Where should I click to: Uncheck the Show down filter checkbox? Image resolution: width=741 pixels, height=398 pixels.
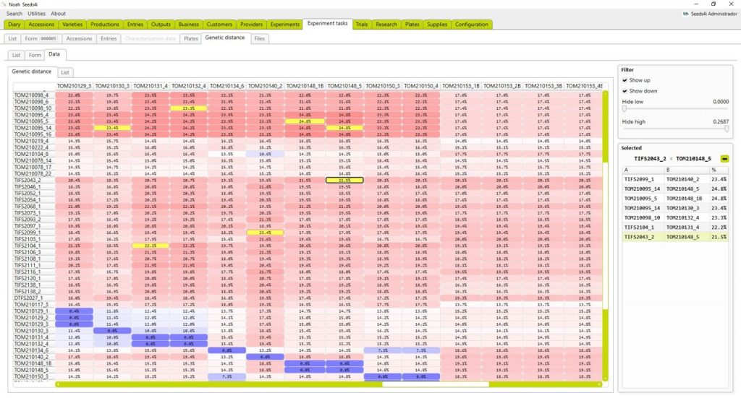tap(624, 91)
